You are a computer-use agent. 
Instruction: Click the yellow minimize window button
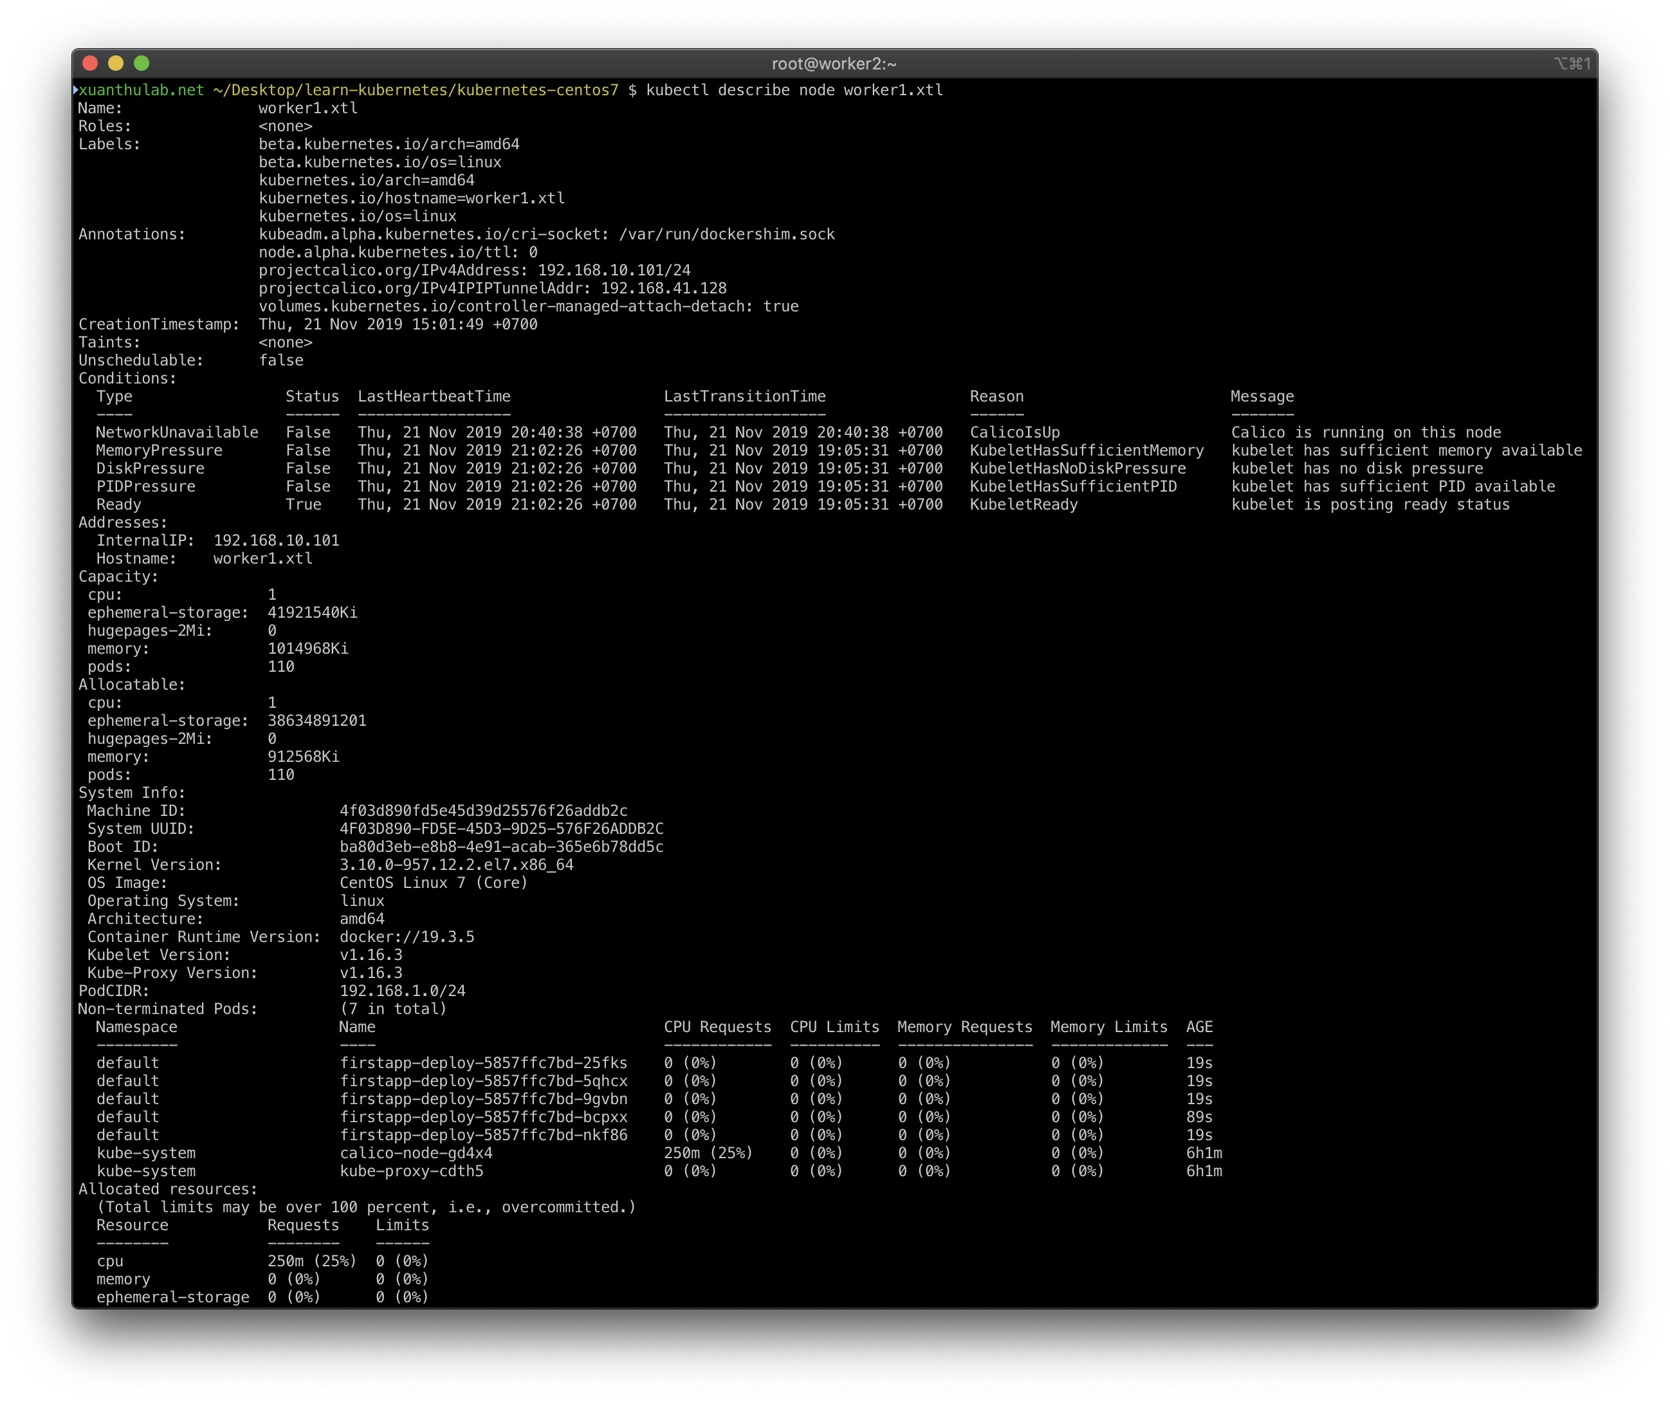click(x=115, y=63)
